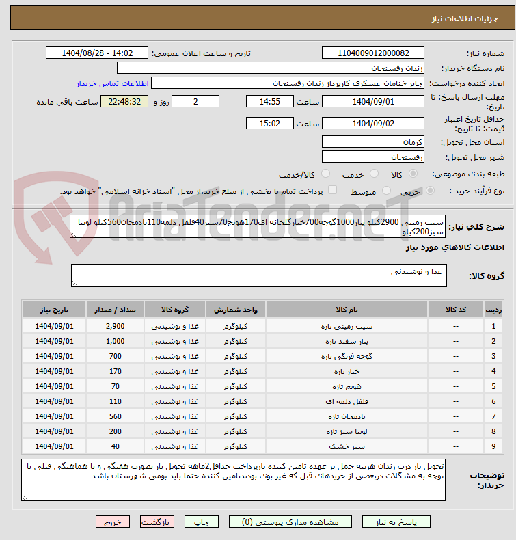This screenshot has width=516, height=540.
Task: Click quantity 2,900 in the table
Action: (x=115, y=326)
